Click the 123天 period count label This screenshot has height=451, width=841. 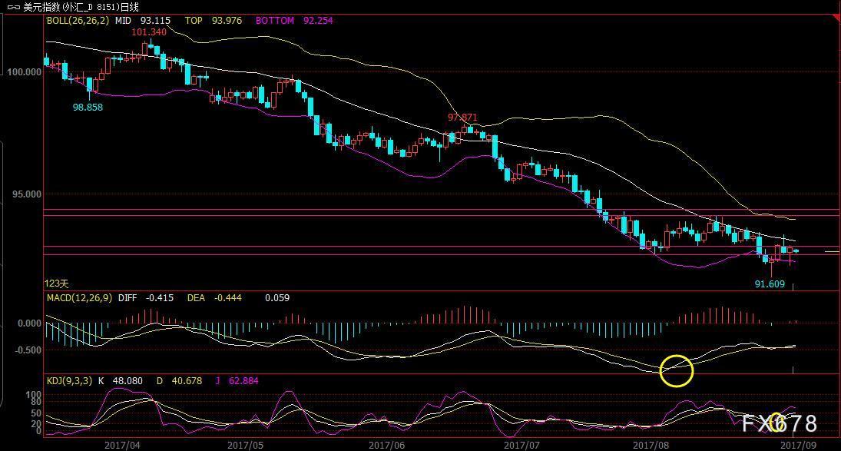click(x=56, y=284)
